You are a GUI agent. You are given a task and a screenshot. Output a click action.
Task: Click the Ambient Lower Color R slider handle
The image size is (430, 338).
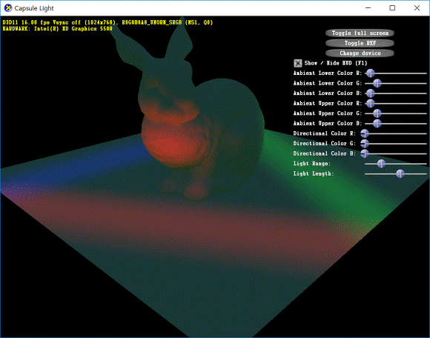(x=371, y=73)
